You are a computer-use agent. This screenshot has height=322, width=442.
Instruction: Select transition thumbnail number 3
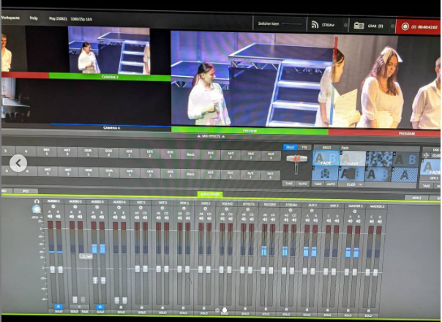point(379,159)
